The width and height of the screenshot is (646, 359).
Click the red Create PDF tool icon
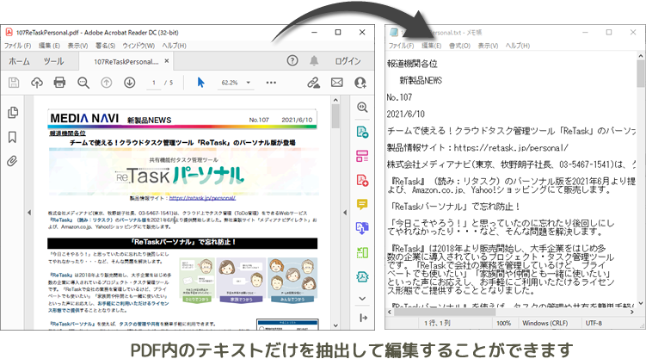(362, 180)
